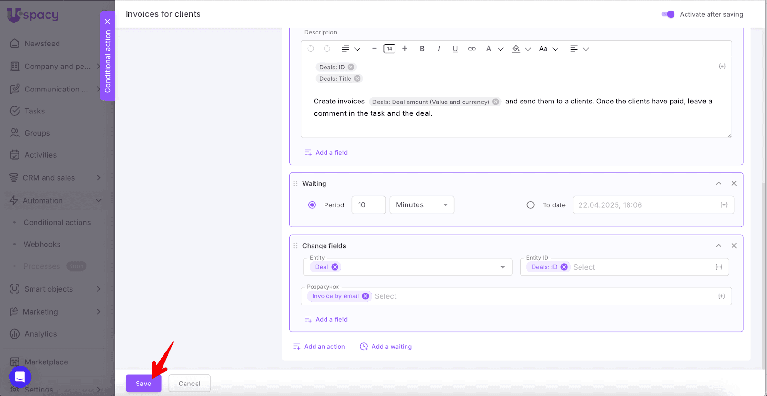Click the Period value input field
The image size is (767, 396).
pyautogui.click(x=368, y=205)
